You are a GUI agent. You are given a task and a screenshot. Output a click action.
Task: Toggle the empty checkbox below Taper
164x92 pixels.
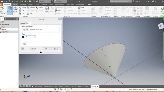pyautogui.click(x=23, y=43)
